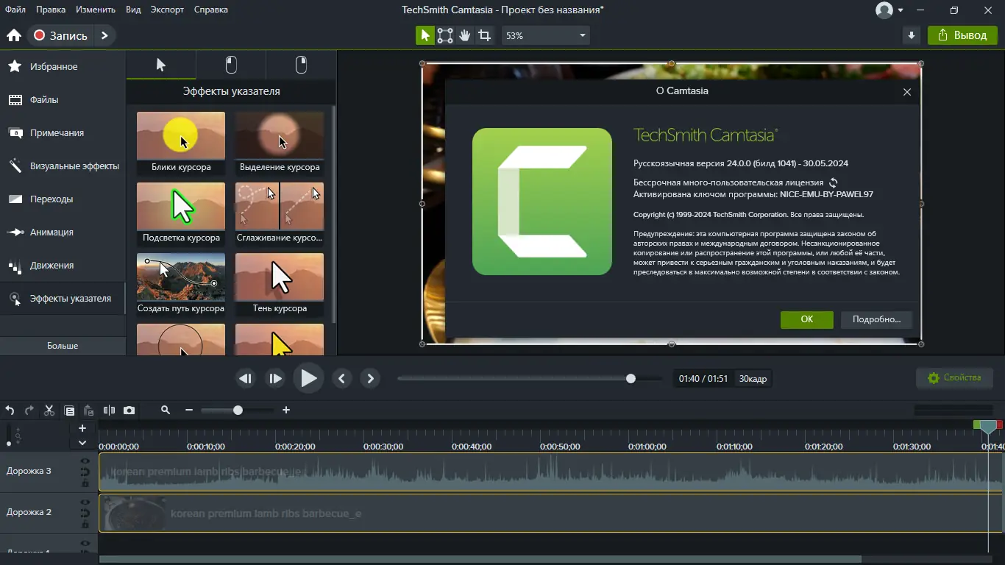Viewport: 1005px width, 565px height.
Task: Select the Блики курсора effect thumbnail
Action: click(181, 137)
